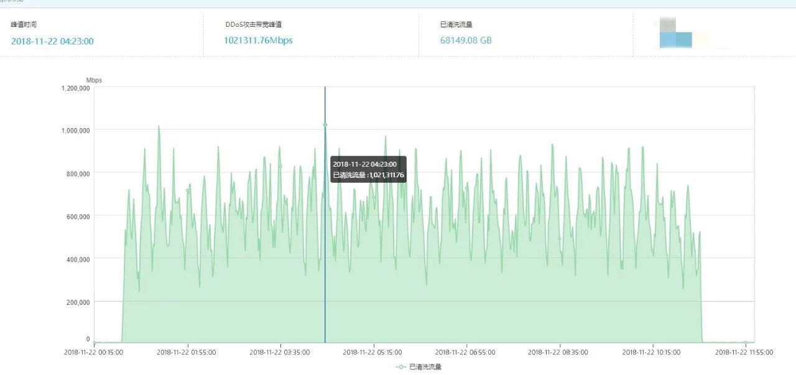Click the y-axis value 1,000,000
Image resolution: width=796 pixels, height=375 pixels.
(x=76, y=131)
